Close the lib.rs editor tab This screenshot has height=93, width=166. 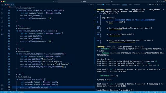(13, 5)
